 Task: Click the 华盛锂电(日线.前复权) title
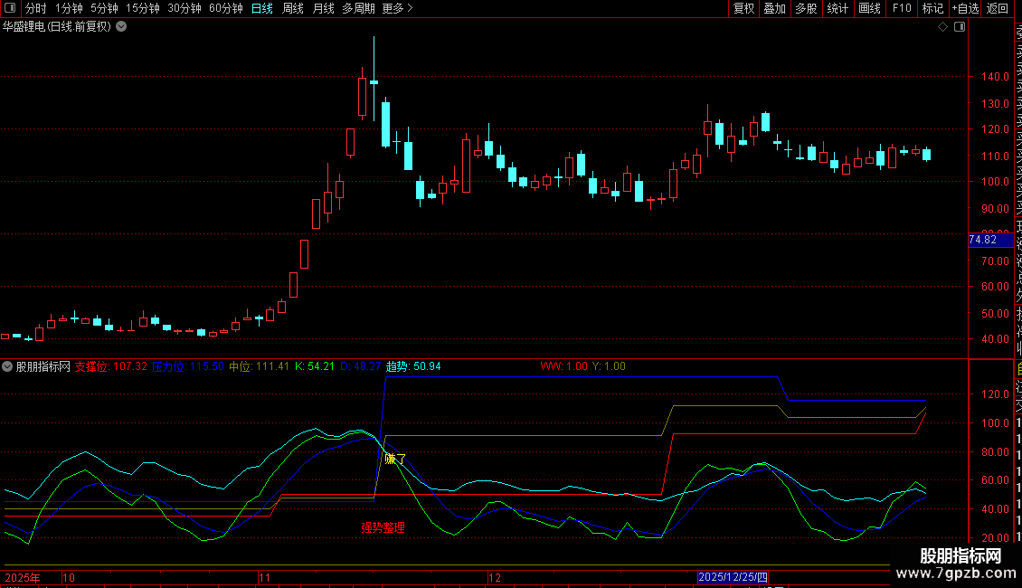point(57,27)
